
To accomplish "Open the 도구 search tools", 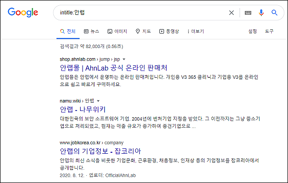I will click(269, 31).
